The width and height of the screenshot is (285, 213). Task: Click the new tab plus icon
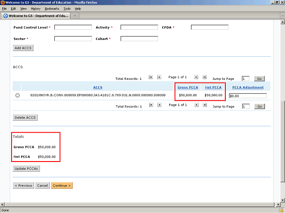tap(75, 16)
